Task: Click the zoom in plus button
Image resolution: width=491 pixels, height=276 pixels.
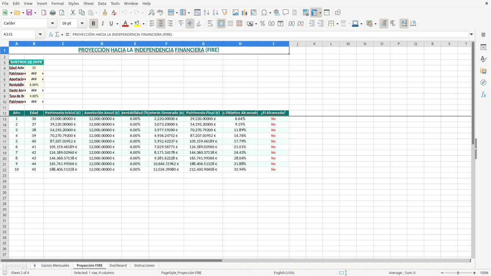Action: point(475,273)
